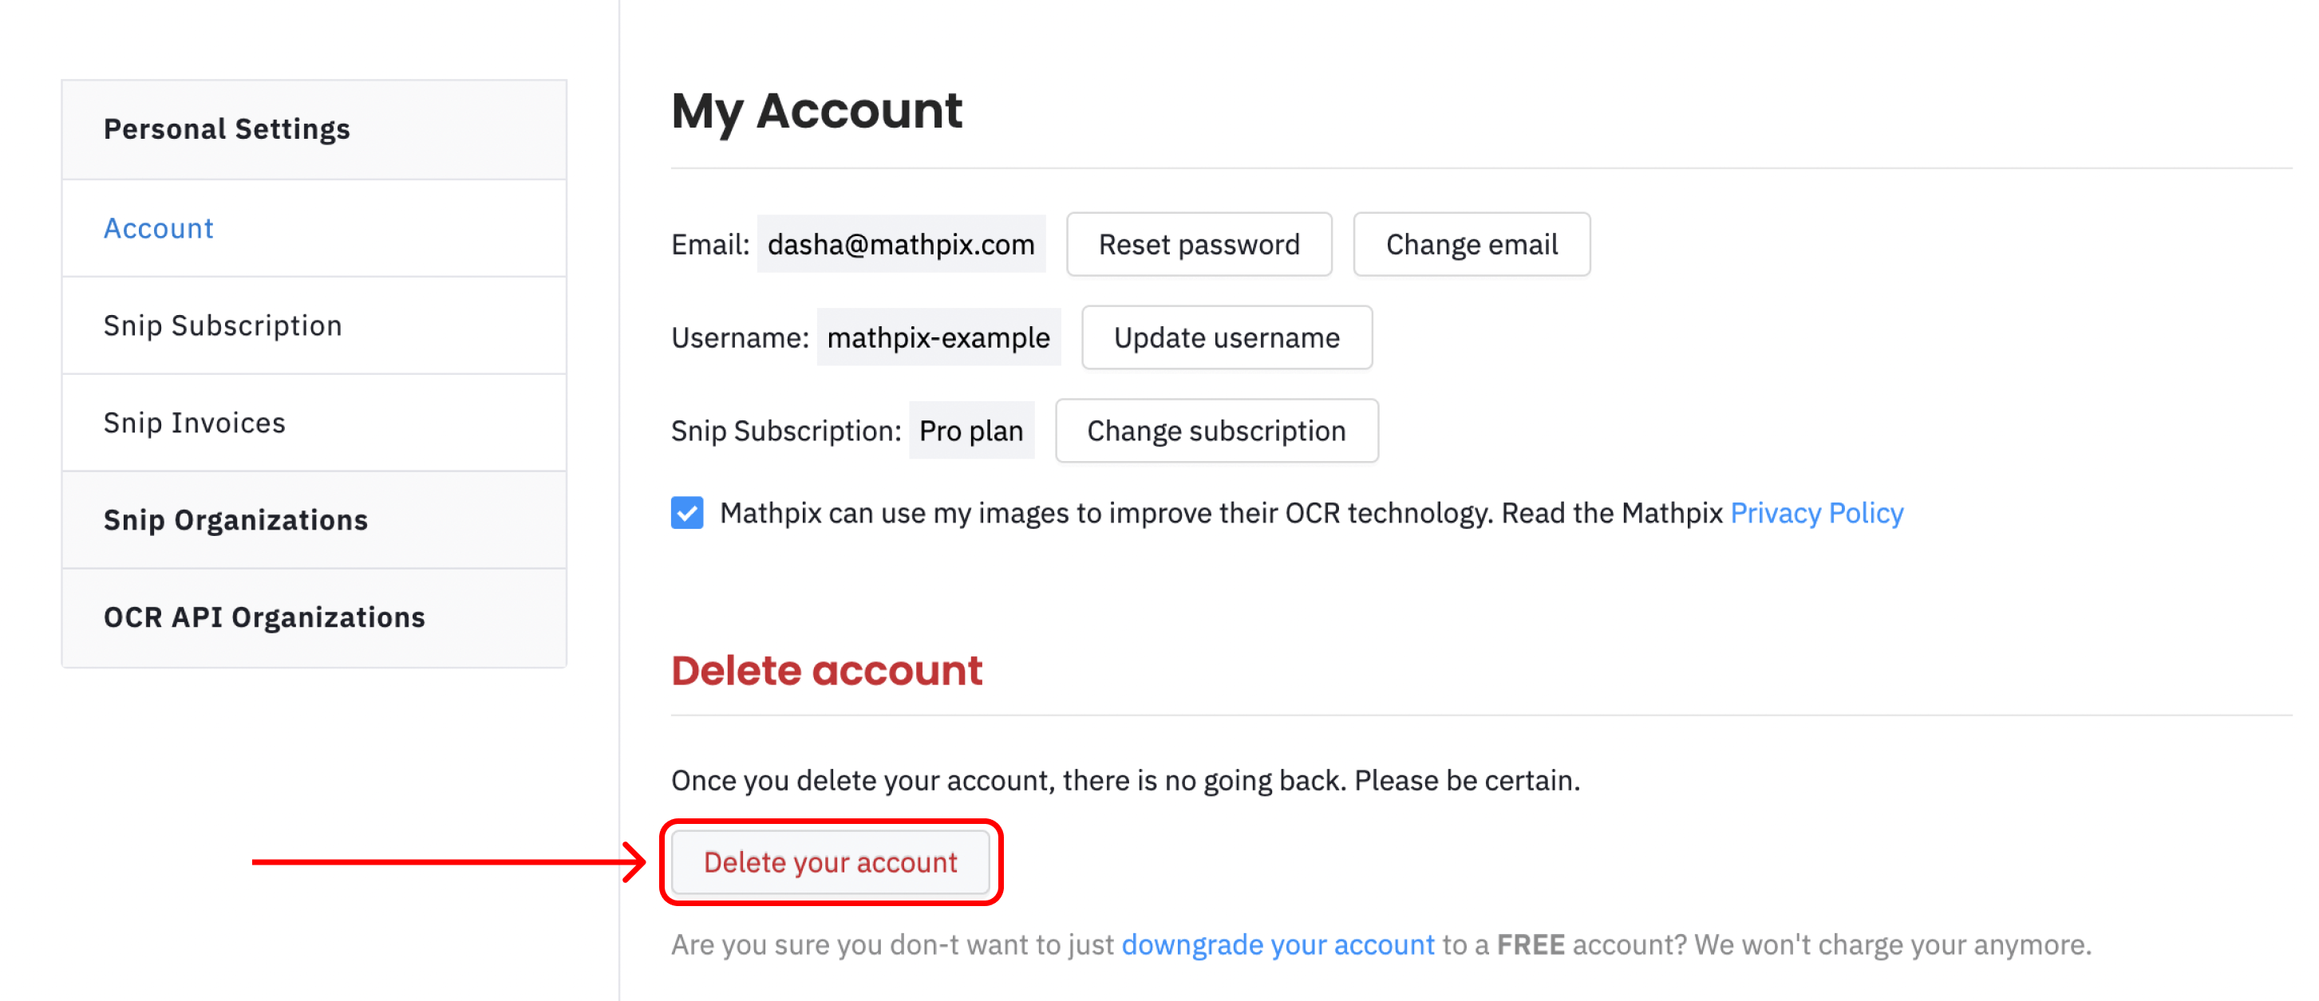
Task: Open OCR API Organizations
Action: 265,617
